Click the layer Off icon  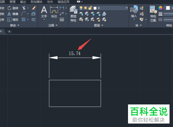click(x=81, y=14)
